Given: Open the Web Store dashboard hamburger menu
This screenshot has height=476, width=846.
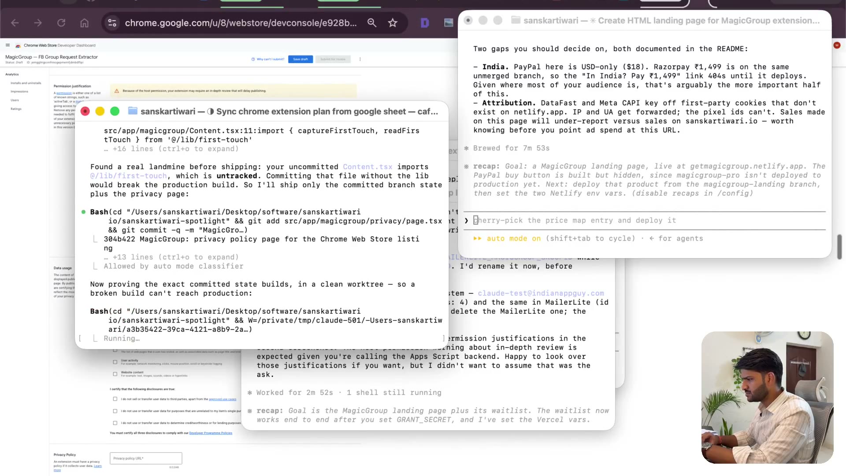Looking at the screenshot, I should [x=7, y=45].
